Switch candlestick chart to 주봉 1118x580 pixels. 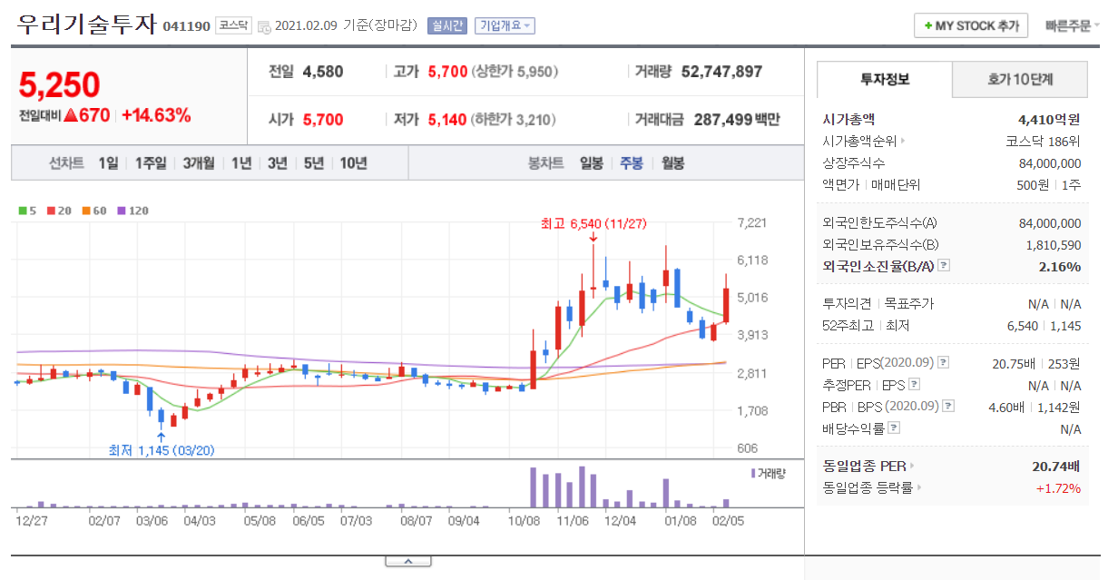pos(632,163)
